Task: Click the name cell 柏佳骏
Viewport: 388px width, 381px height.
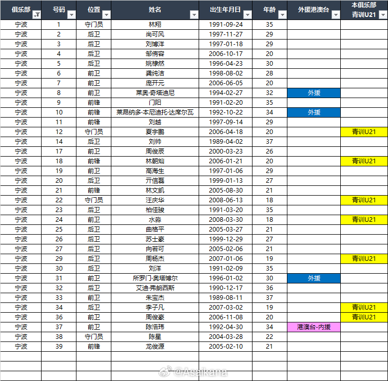Action: pyautogui.click(x=155, y=210)
